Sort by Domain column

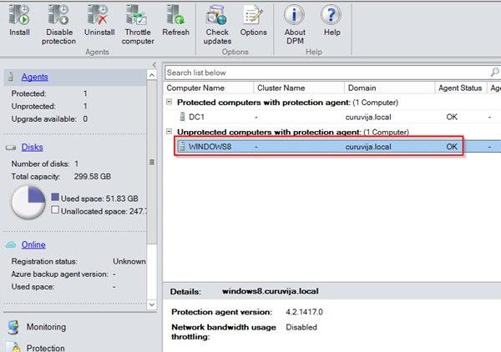[x=390, y=88]
